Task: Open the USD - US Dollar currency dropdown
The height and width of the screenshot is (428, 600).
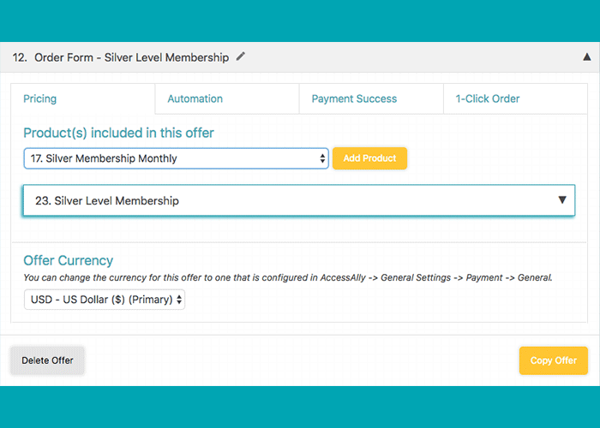Action: (x=105, y=300)
